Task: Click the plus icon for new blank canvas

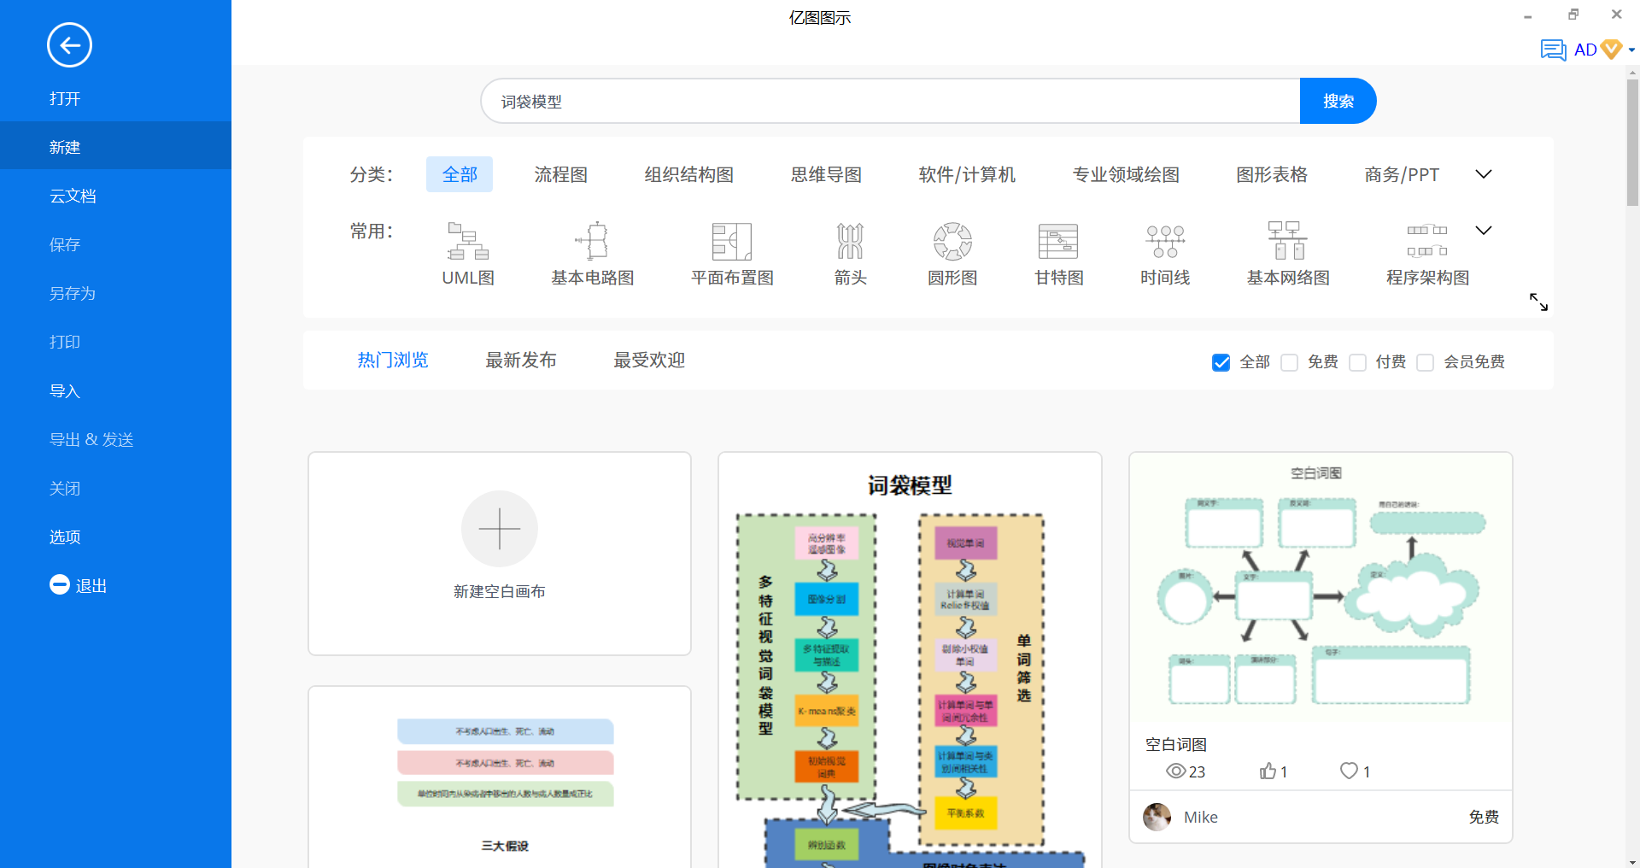Action: coord(500,529)
